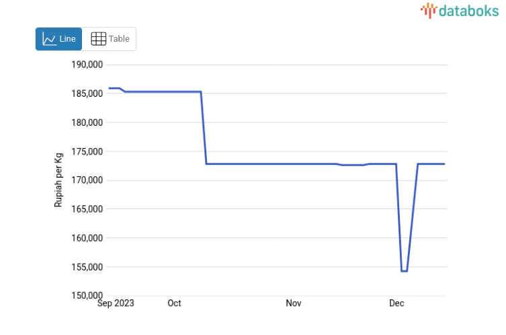Click the right end of the blue line

pyautogui.click(x=444, y=164)
